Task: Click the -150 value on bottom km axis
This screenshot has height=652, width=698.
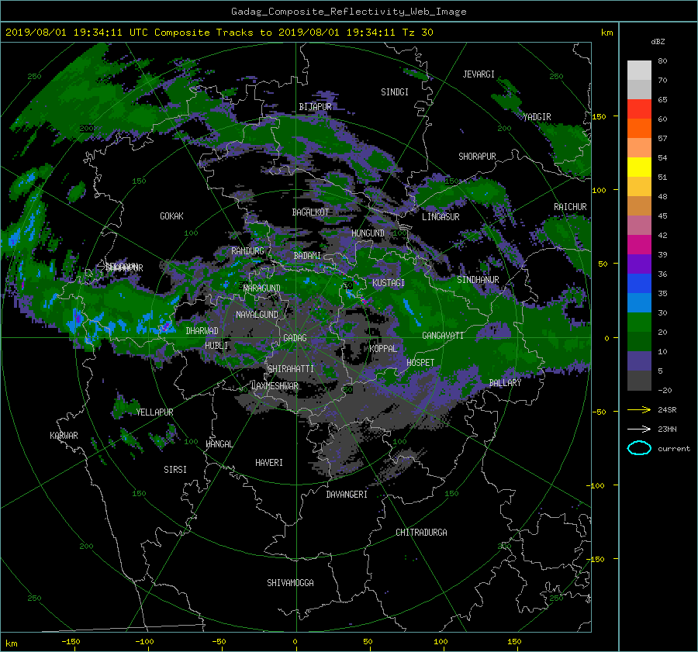Action: [71, 642]
